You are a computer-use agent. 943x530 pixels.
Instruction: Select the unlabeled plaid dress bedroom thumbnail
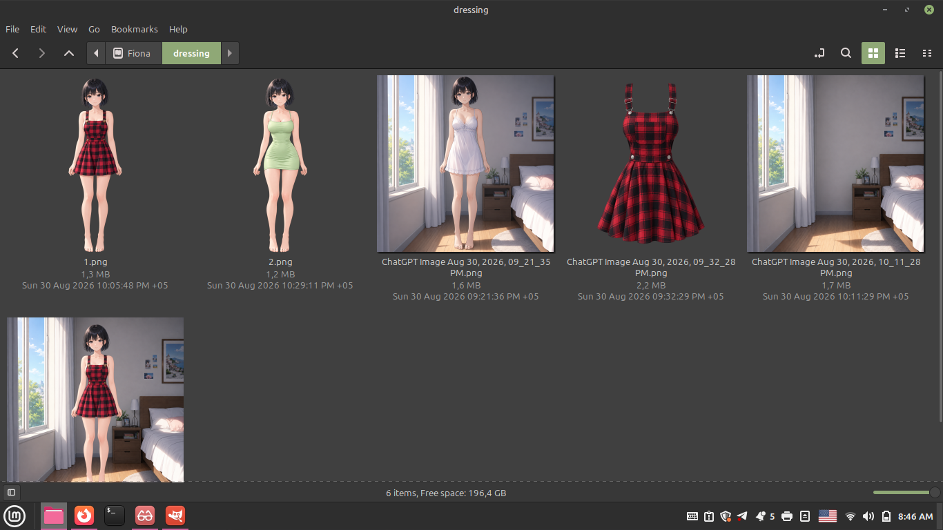click(x=95, y=400)
